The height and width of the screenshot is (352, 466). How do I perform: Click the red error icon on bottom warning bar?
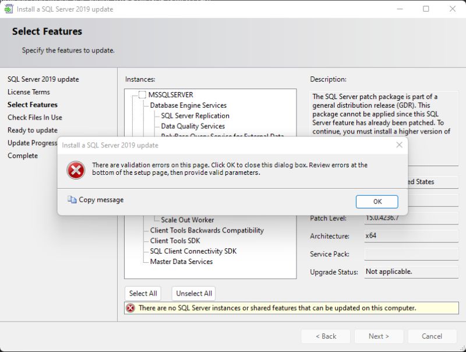[x=130, y=308]
